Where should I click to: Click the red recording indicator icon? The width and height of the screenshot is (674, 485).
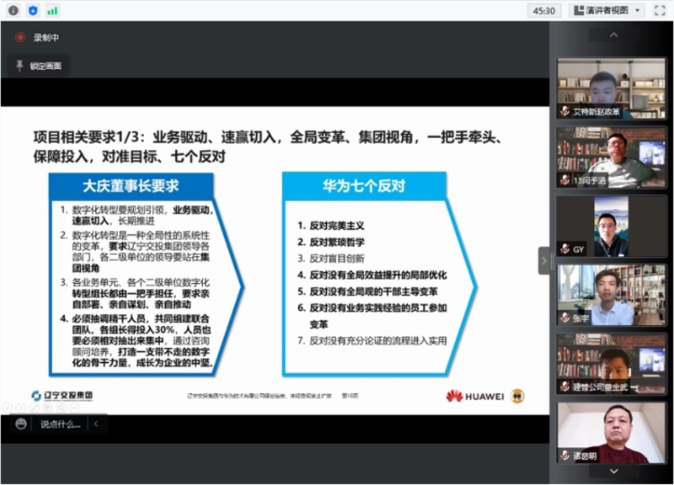tap(19, 37)
